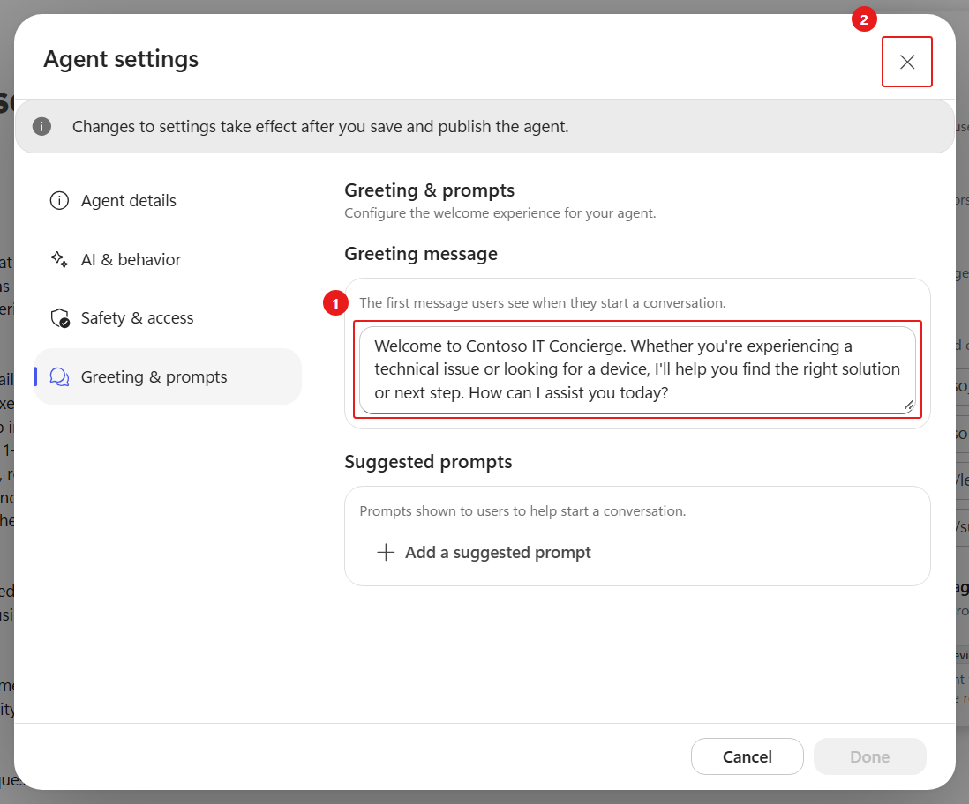Click the AI & behavior sparkle icon
Image resolution: width=969 pixels, height=804 pixels.
(x=59, y=259)
